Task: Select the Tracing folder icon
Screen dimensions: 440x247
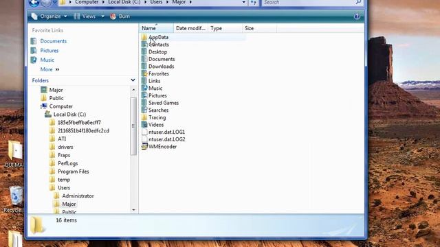Action: [x=144, y=117]
